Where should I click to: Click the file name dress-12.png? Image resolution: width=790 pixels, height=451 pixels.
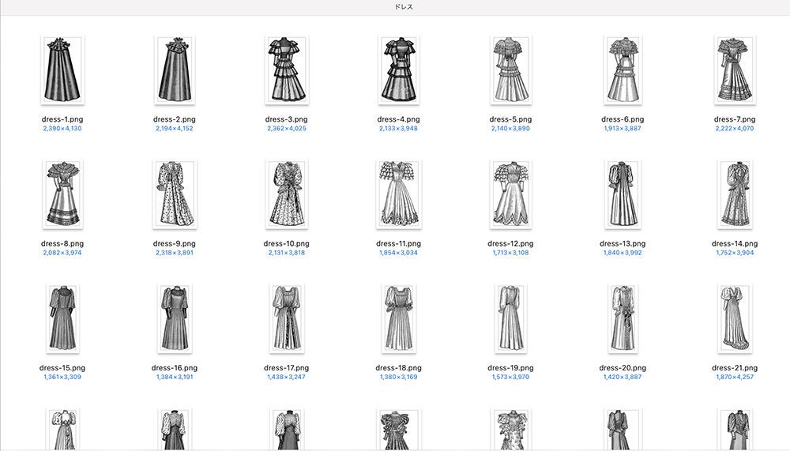coord(510,243)
